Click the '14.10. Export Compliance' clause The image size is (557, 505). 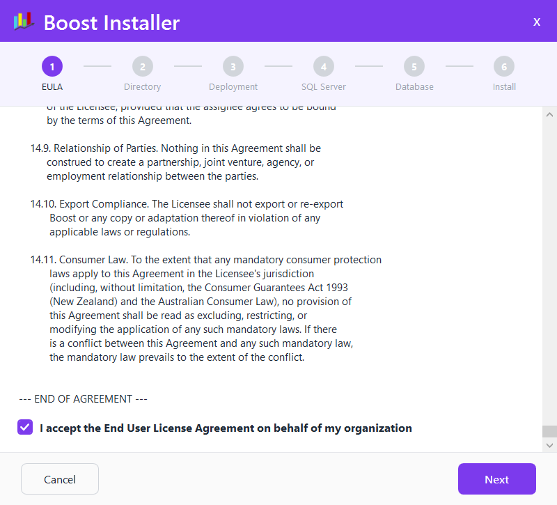(x=187, y=218)
